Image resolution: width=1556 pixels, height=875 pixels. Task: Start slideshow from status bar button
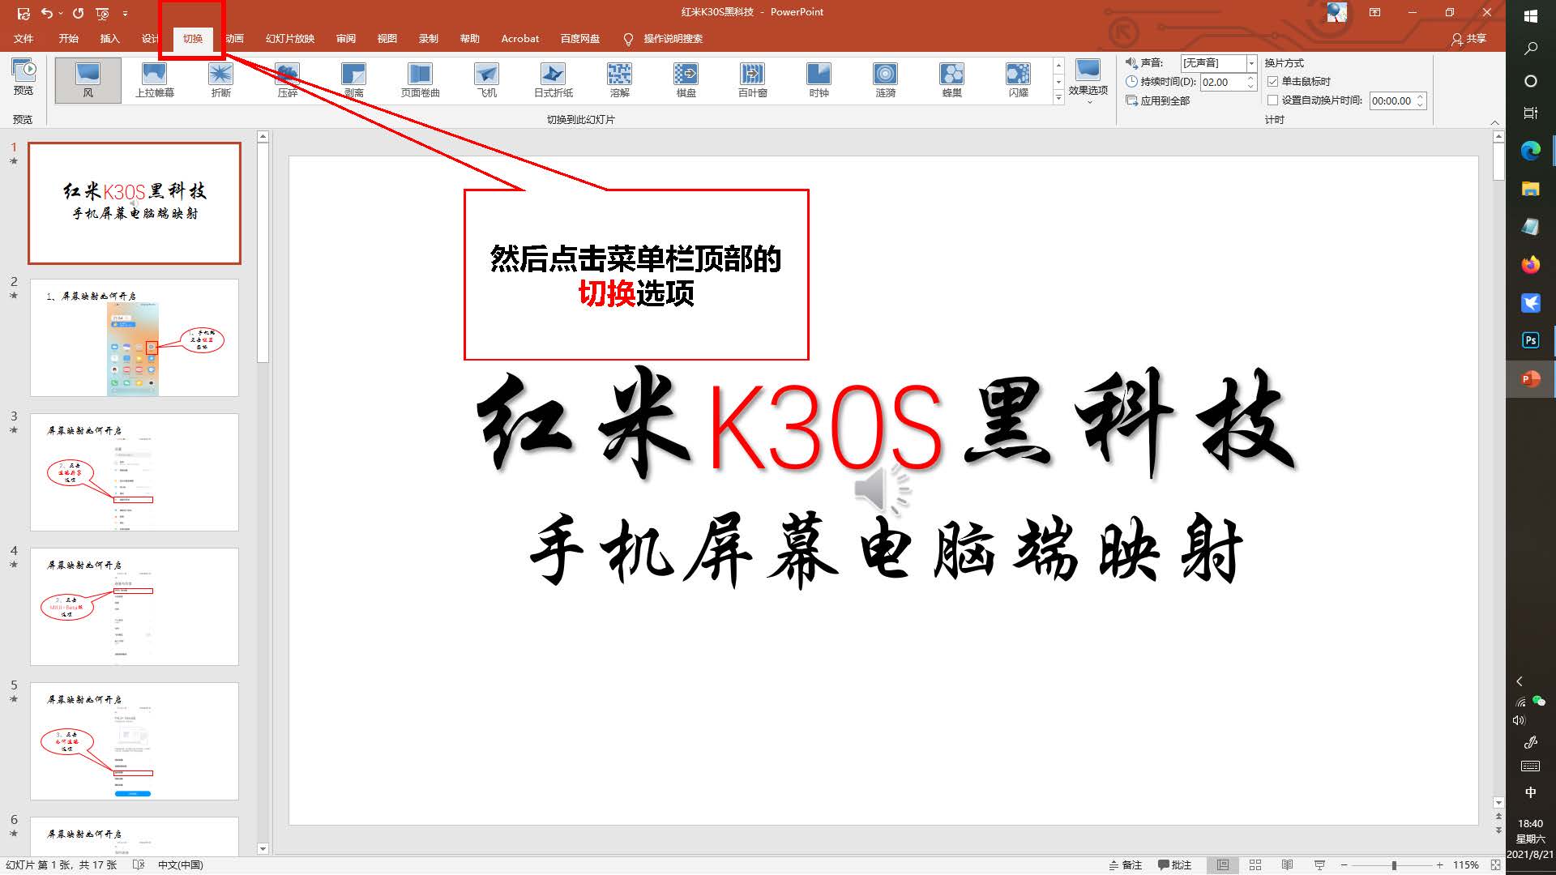pyautogui.click(x=1319, y=864)
